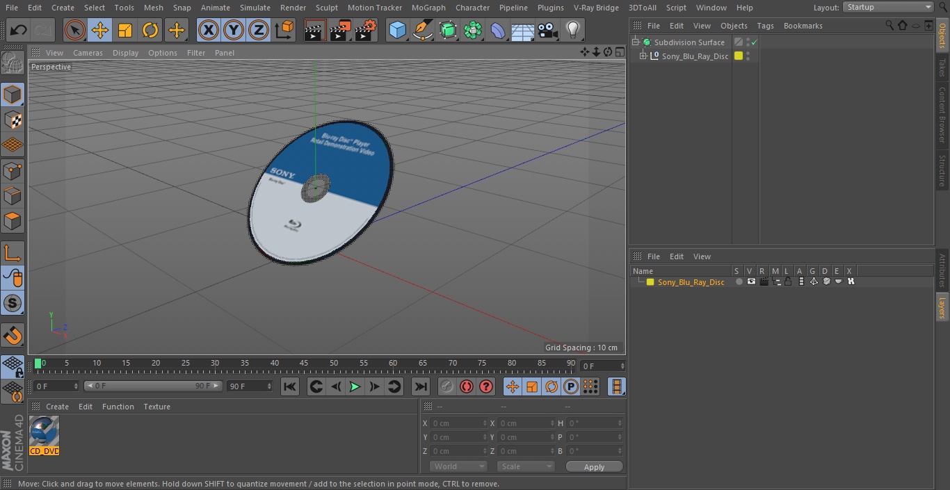Open the Layout dropdown showing Startup

pos(888,7)
